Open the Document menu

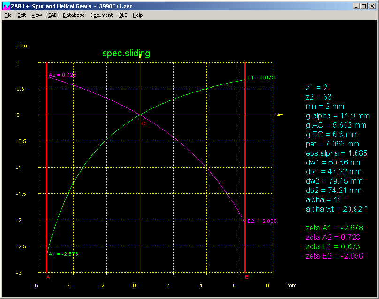[101, 15]
